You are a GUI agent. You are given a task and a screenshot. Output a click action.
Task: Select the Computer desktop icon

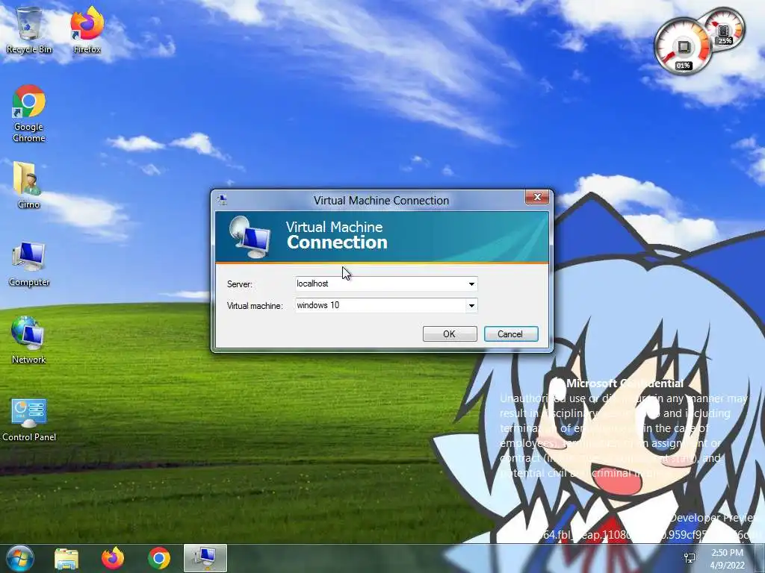[x=29, y=263]
